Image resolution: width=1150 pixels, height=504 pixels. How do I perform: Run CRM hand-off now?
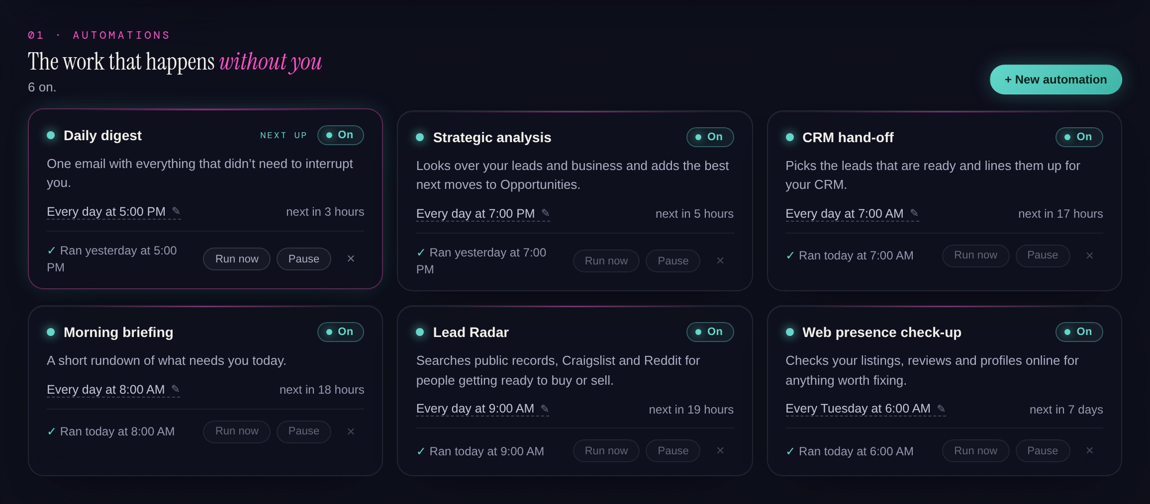click(x=975, y=255)
